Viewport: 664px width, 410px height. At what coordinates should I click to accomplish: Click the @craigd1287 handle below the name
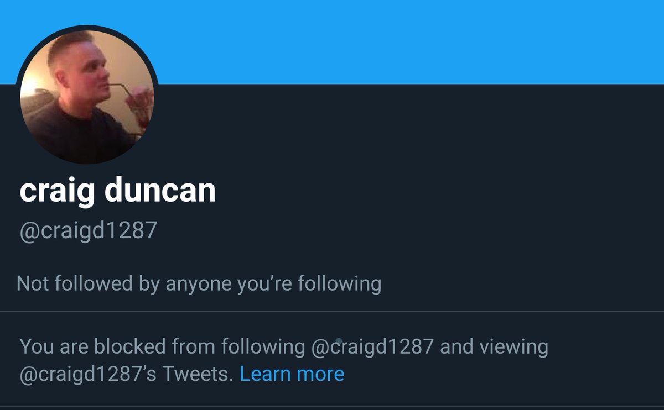coord(89,230)
